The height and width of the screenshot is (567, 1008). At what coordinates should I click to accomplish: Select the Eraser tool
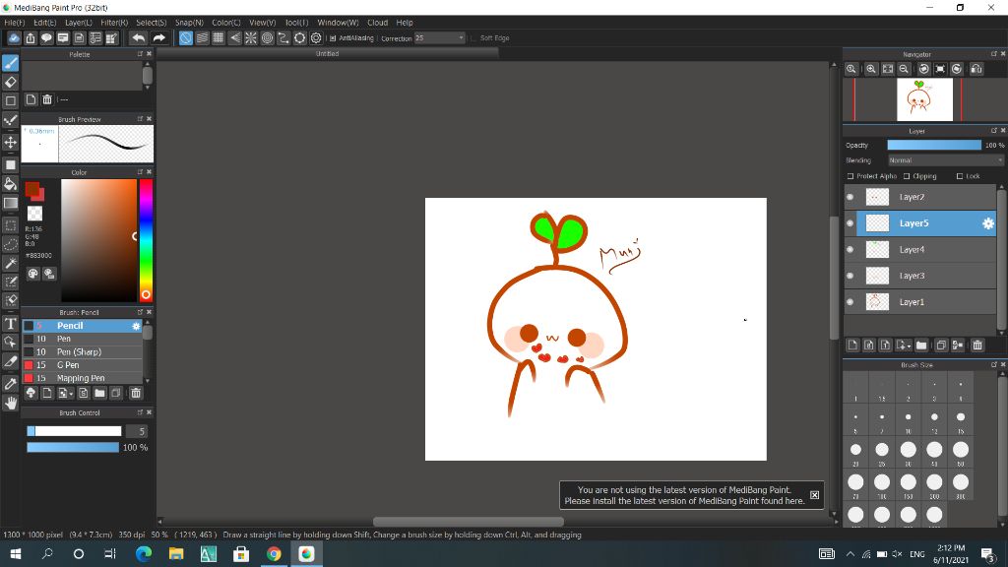(x=10, y=82)
